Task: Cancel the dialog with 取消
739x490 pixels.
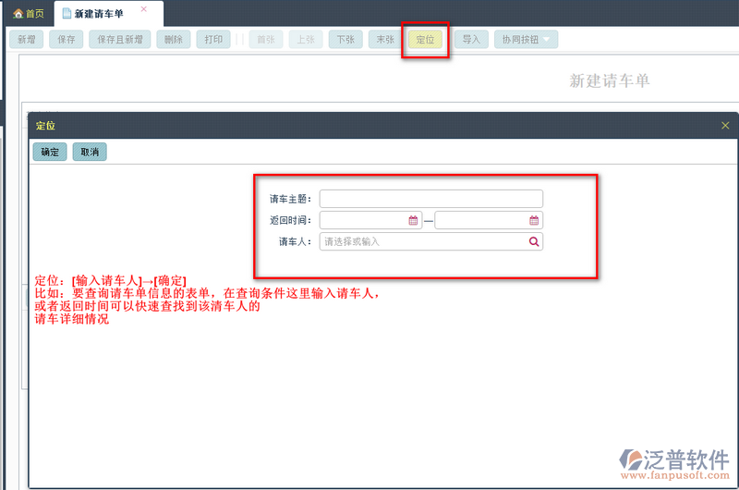Action: (90, 152)
